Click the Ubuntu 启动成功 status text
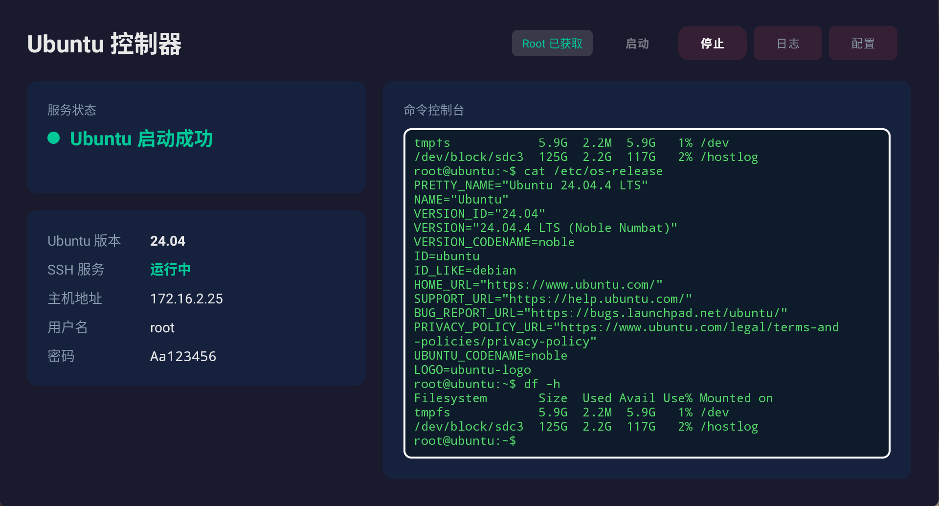This screenshot has width=939, height=506. click(141, 139)
